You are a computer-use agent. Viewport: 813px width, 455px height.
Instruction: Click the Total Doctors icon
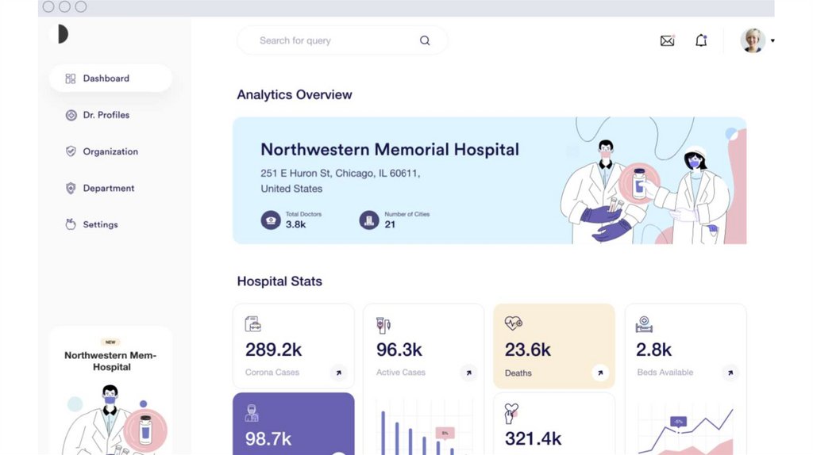pos(271,220)
